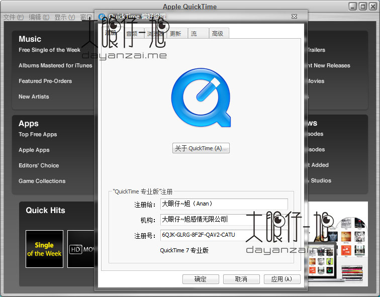Open Free Single of the Week link

click(x=49, y=50)
